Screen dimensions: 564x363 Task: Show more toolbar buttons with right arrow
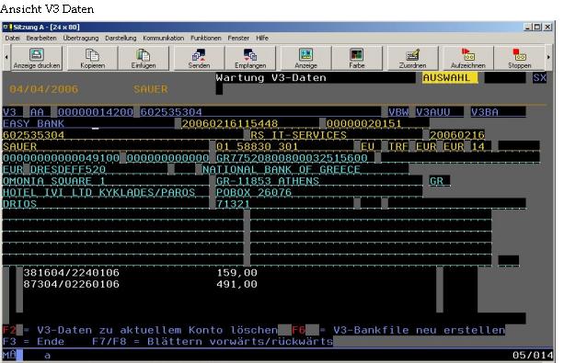pyautogui.click(x=548, y=57)
